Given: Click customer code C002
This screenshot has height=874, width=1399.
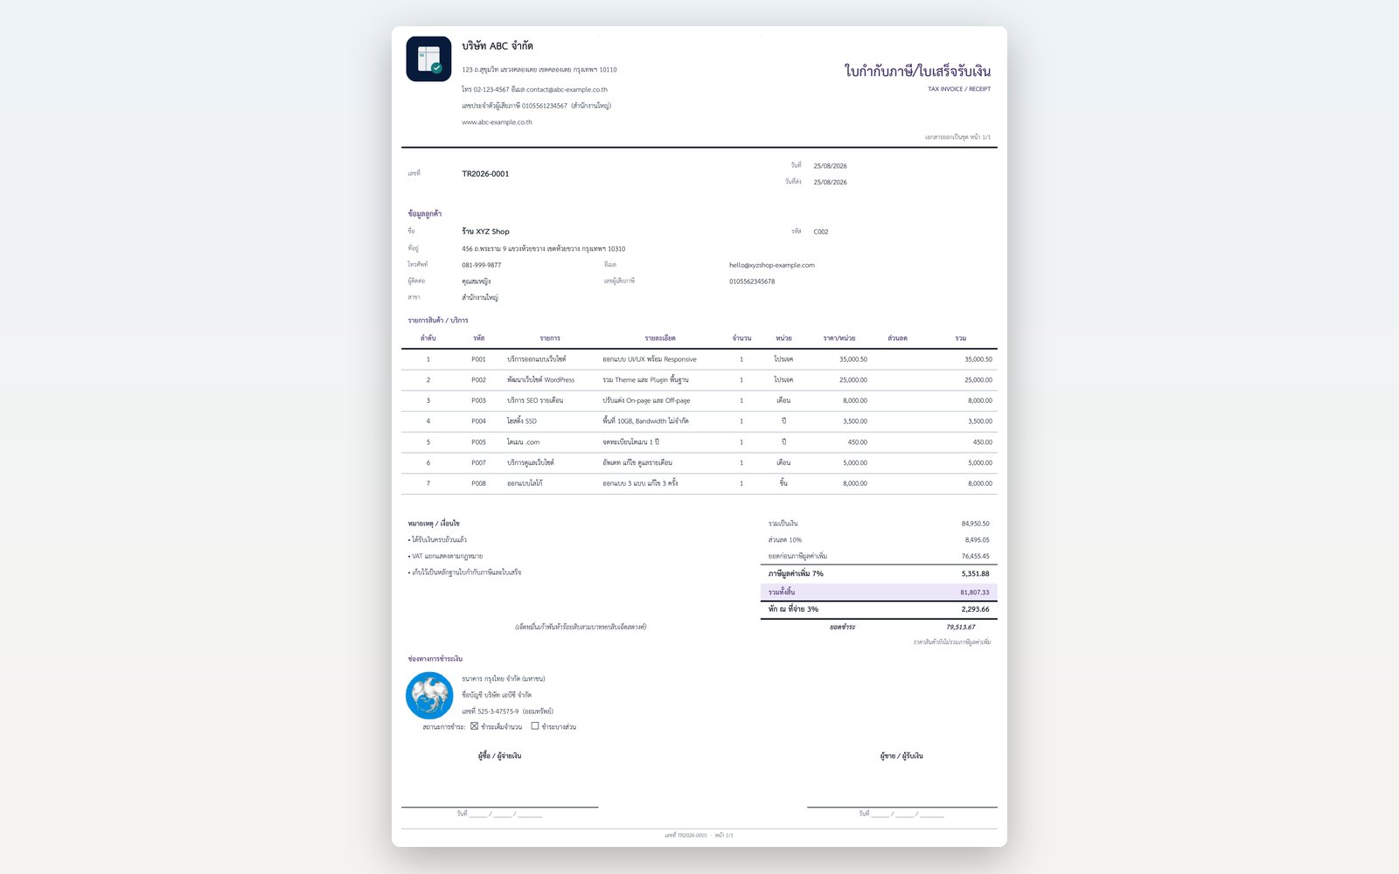Looking at the screenshot, I should (821, 232).
